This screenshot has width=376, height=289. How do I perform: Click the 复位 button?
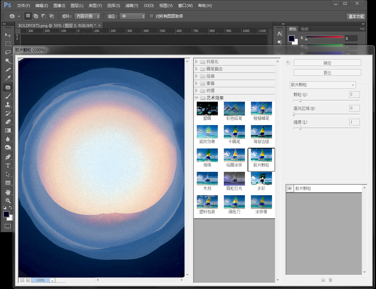327,72
